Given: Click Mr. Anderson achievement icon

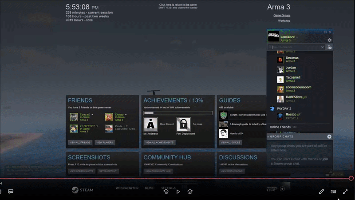Looking at the screenshot, I should coord(150,124).
